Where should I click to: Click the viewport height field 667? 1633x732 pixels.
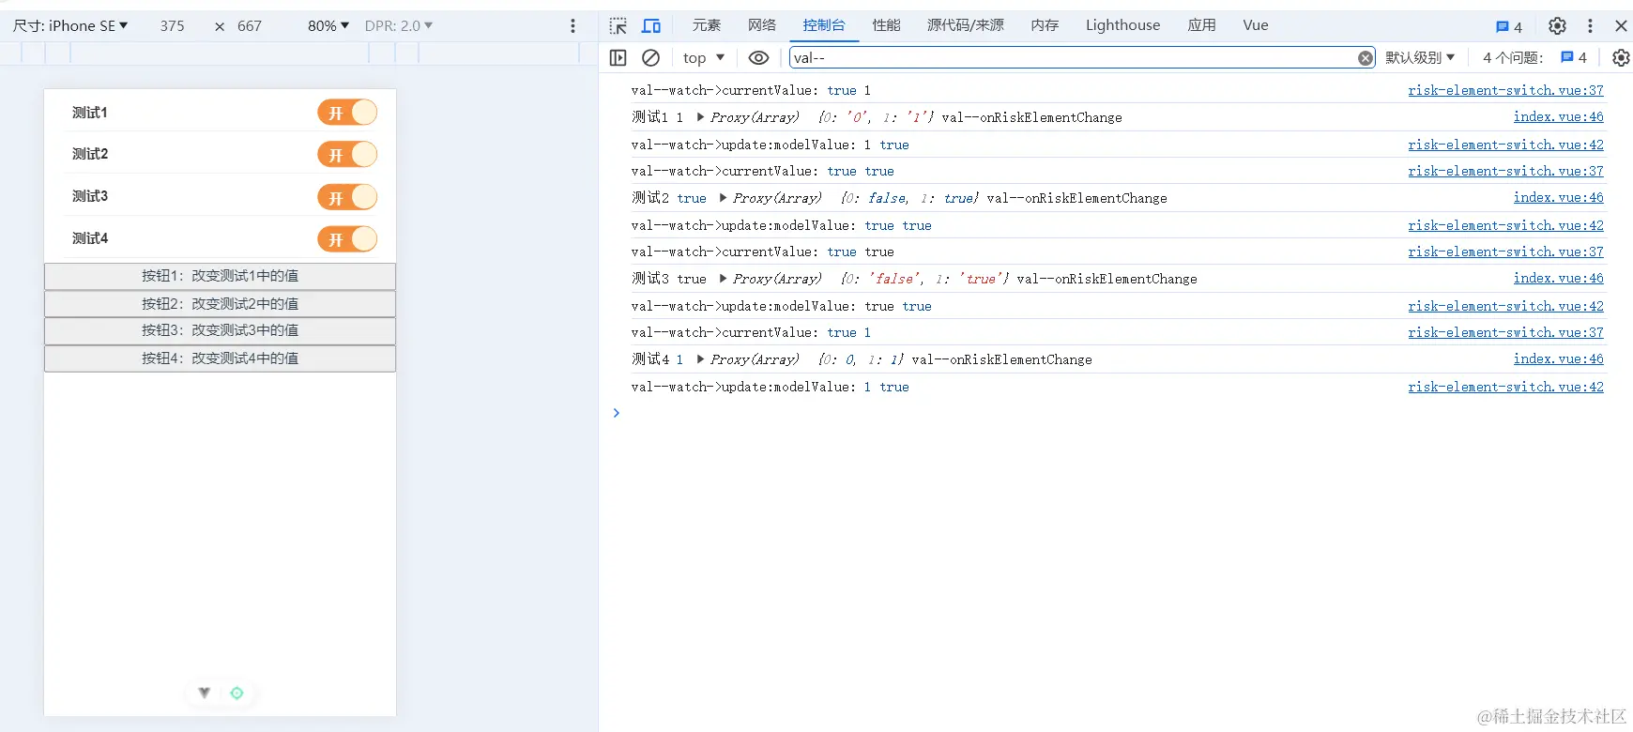[x=250, y=26]
